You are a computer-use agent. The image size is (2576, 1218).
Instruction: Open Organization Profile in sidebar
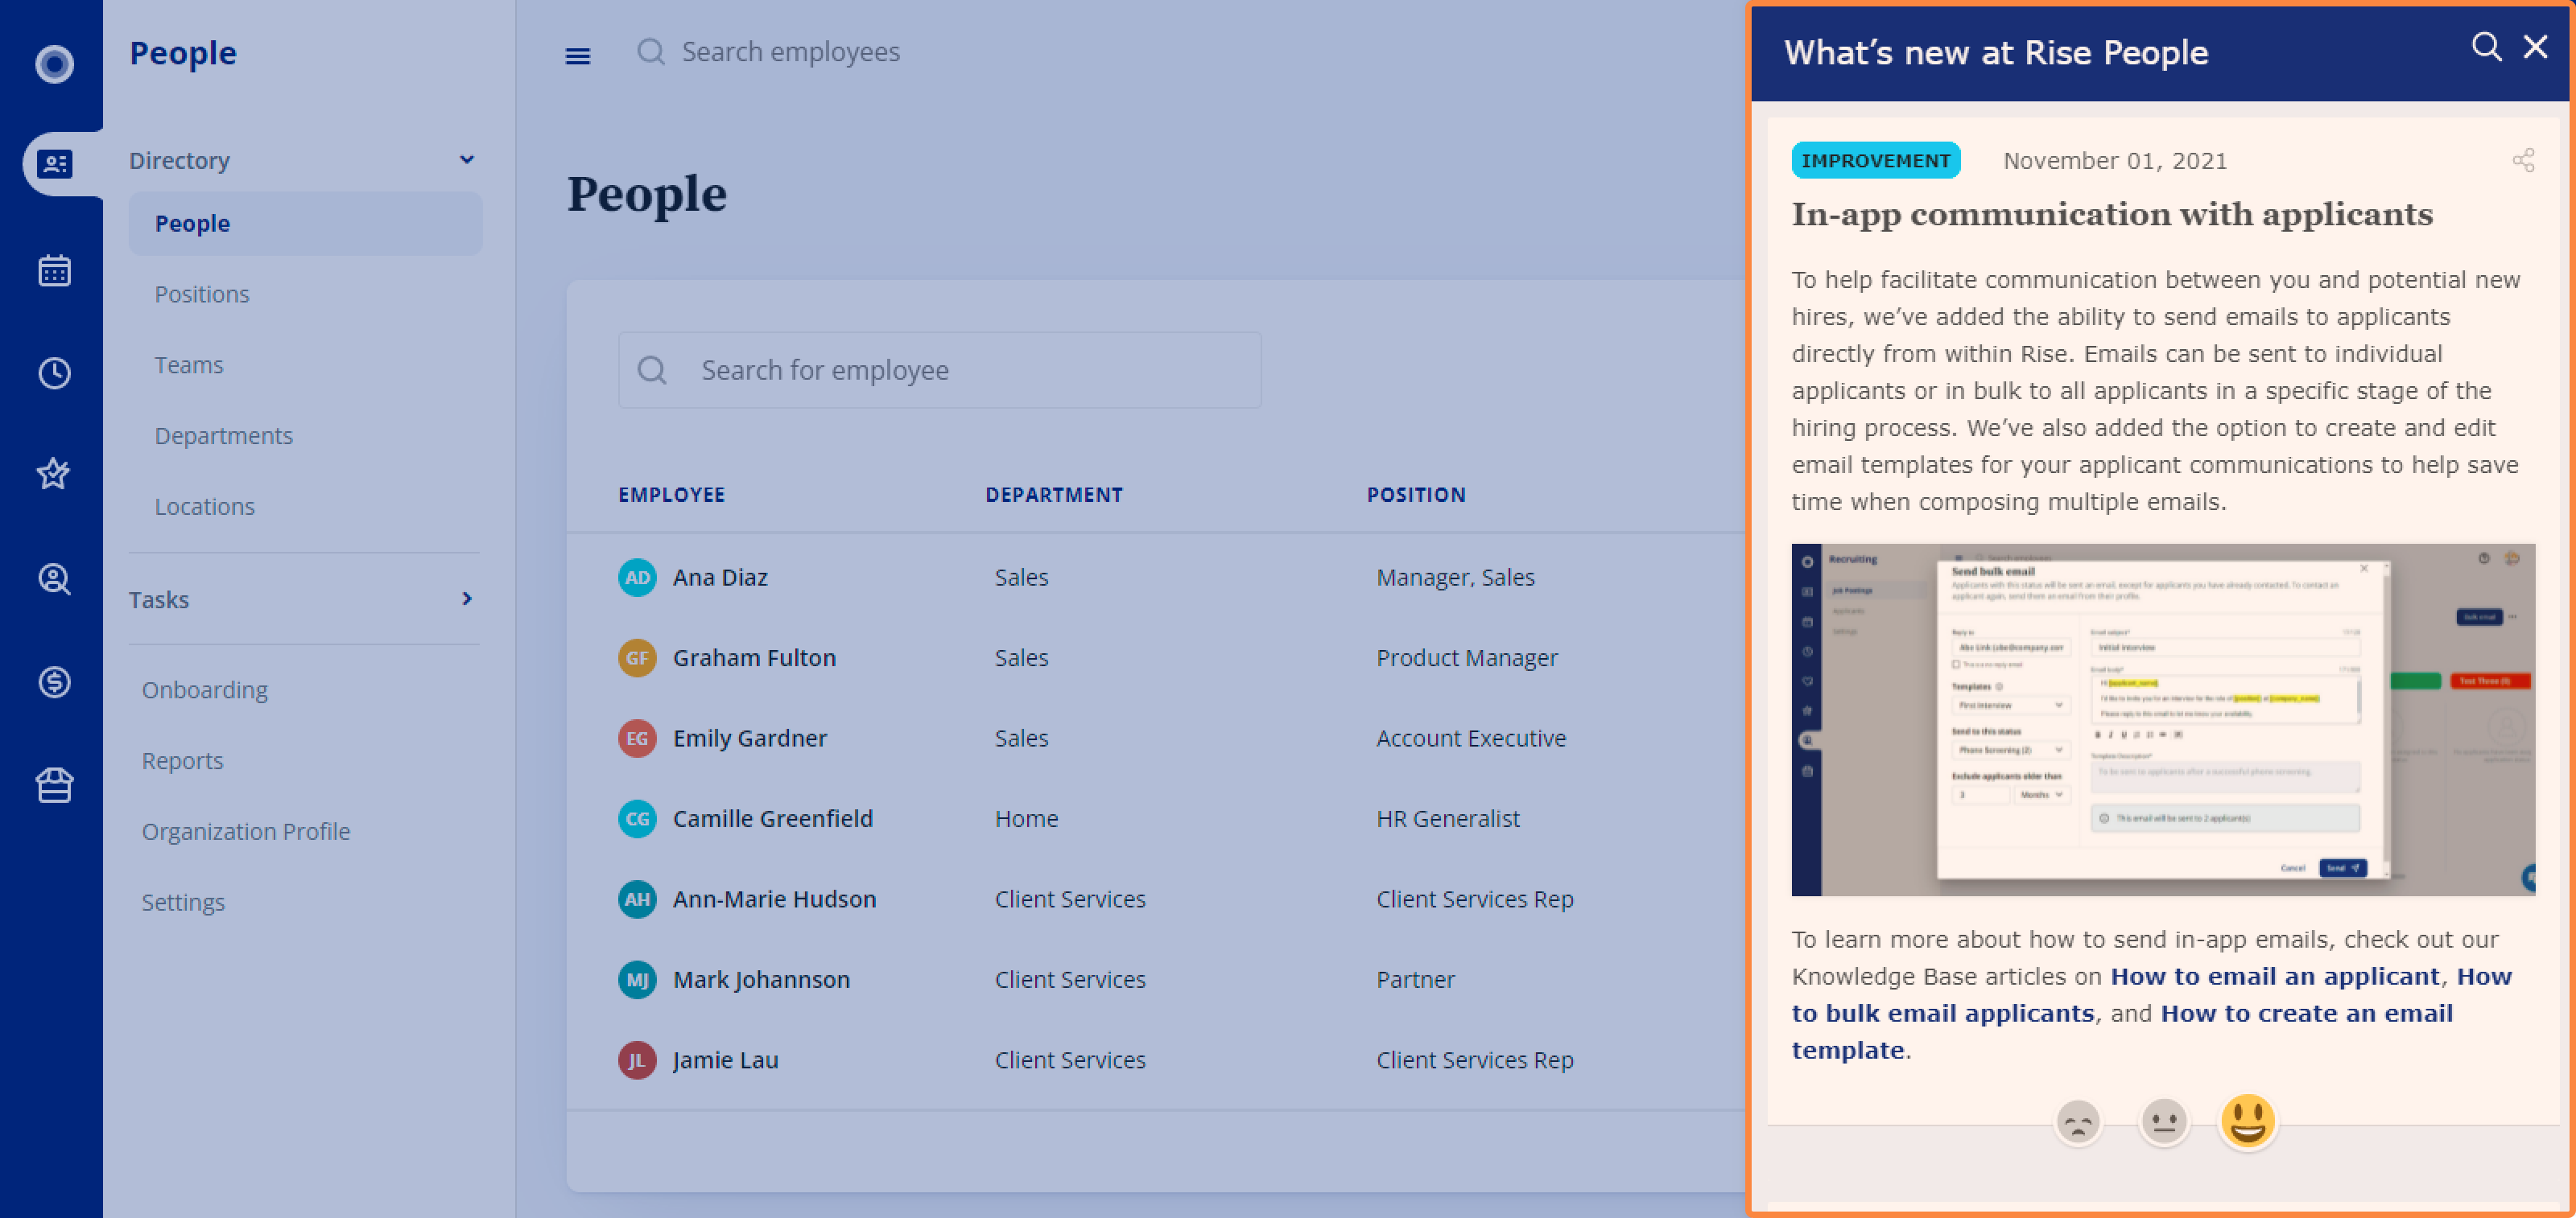click(245, 831)
